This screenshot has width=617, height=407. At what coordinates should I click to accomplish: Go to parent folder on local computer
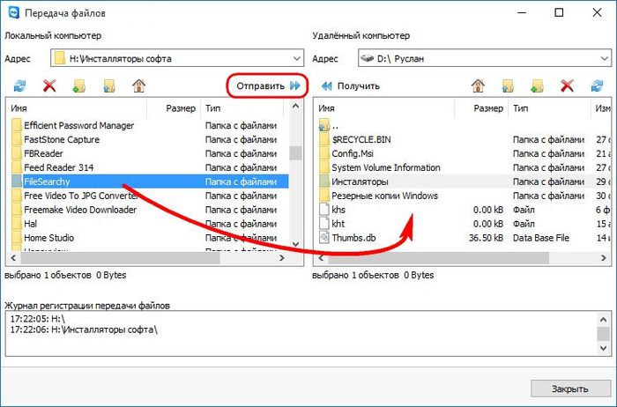tap(109, 85)
